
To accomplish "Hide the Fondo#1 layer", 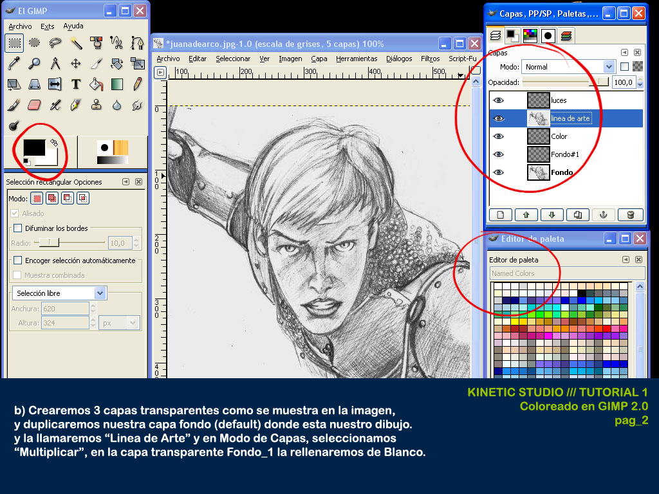I will 499,154.
